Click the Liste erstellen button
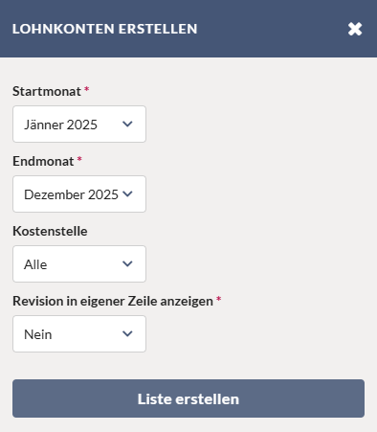Viewport: 377px width, 432px height. pyautogui.click(x=188, y=398)
